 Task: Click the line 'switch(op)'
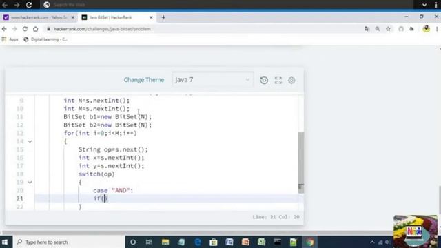(96, 174)
